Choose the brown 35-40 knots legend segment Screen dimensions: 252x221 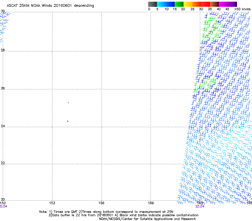tap(215, 4)
